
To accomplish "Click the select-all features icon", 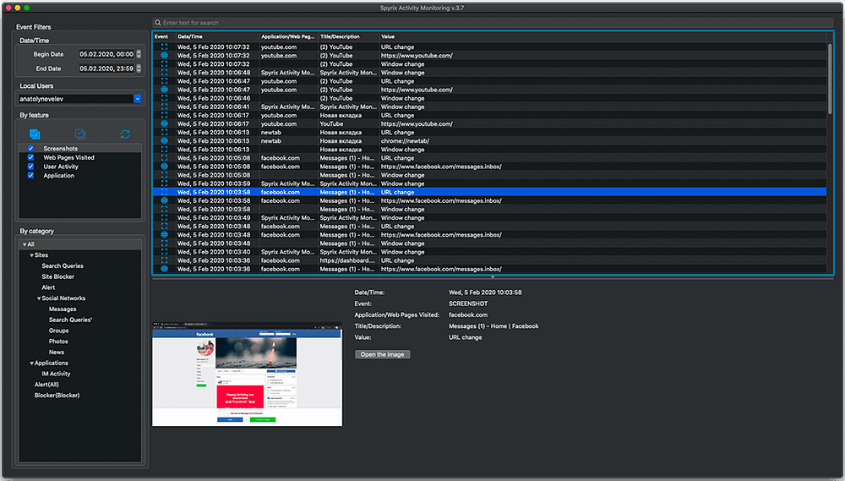I will tap(35, 134).
